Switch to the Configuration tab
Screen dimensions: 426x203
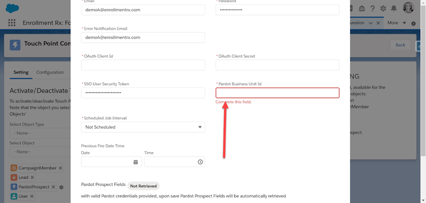[x=50, y=72]
